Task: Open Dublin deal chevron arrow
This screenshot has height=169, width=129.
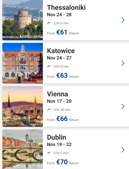Action: (123, 150)
